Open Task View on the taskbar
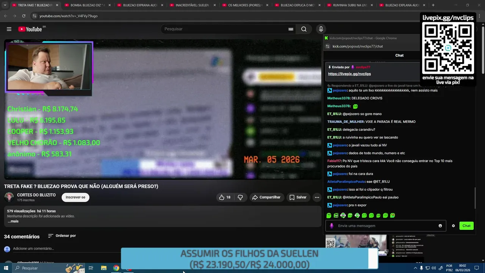The image size is (485, 273). tap(91, 268)
